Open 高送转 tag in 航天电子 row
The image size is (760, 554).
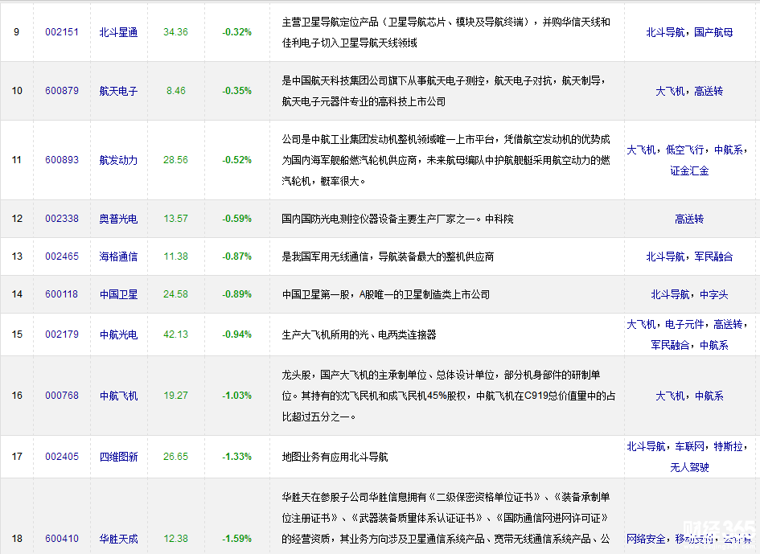pos(709,91)
